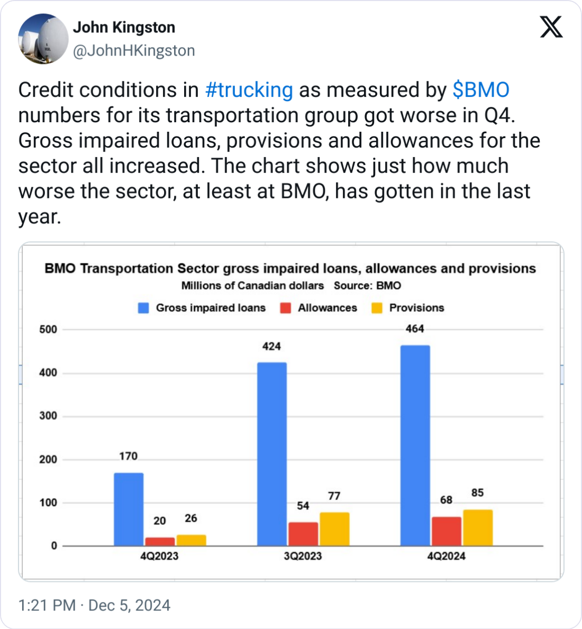Click the 3Q2023 yellow Provisions bar labeled 77
Viewport: 582px width, 629px height.
coord(334,529)
